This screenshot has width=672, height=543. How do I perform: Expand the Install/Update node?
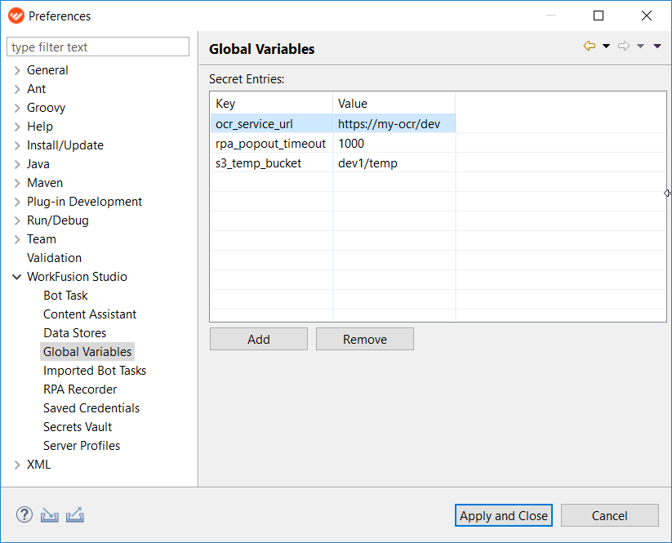click(x=17, y=145)
